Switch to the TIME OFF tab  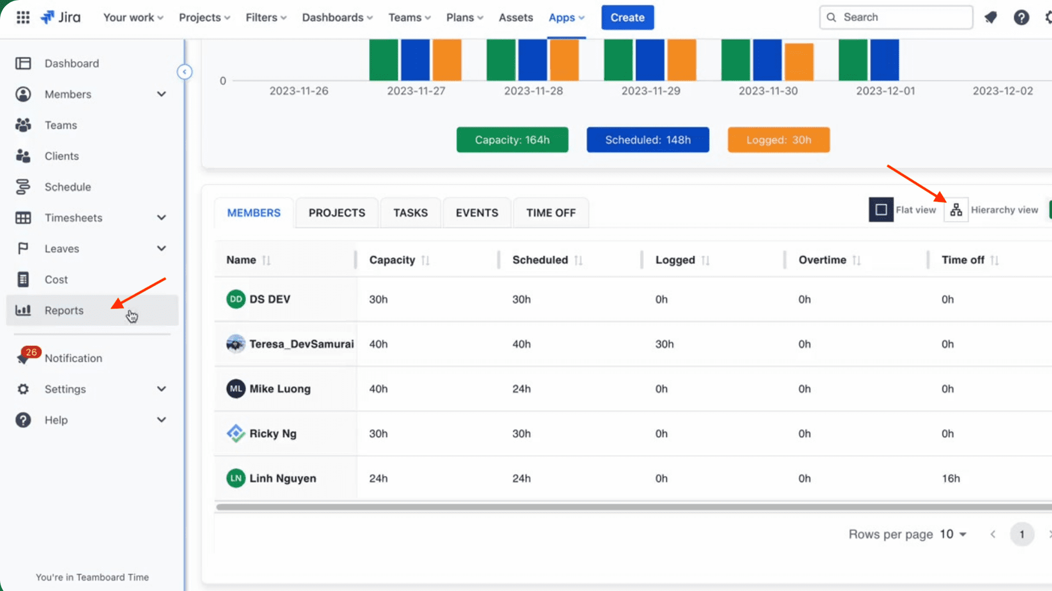(x=551, y=212)
